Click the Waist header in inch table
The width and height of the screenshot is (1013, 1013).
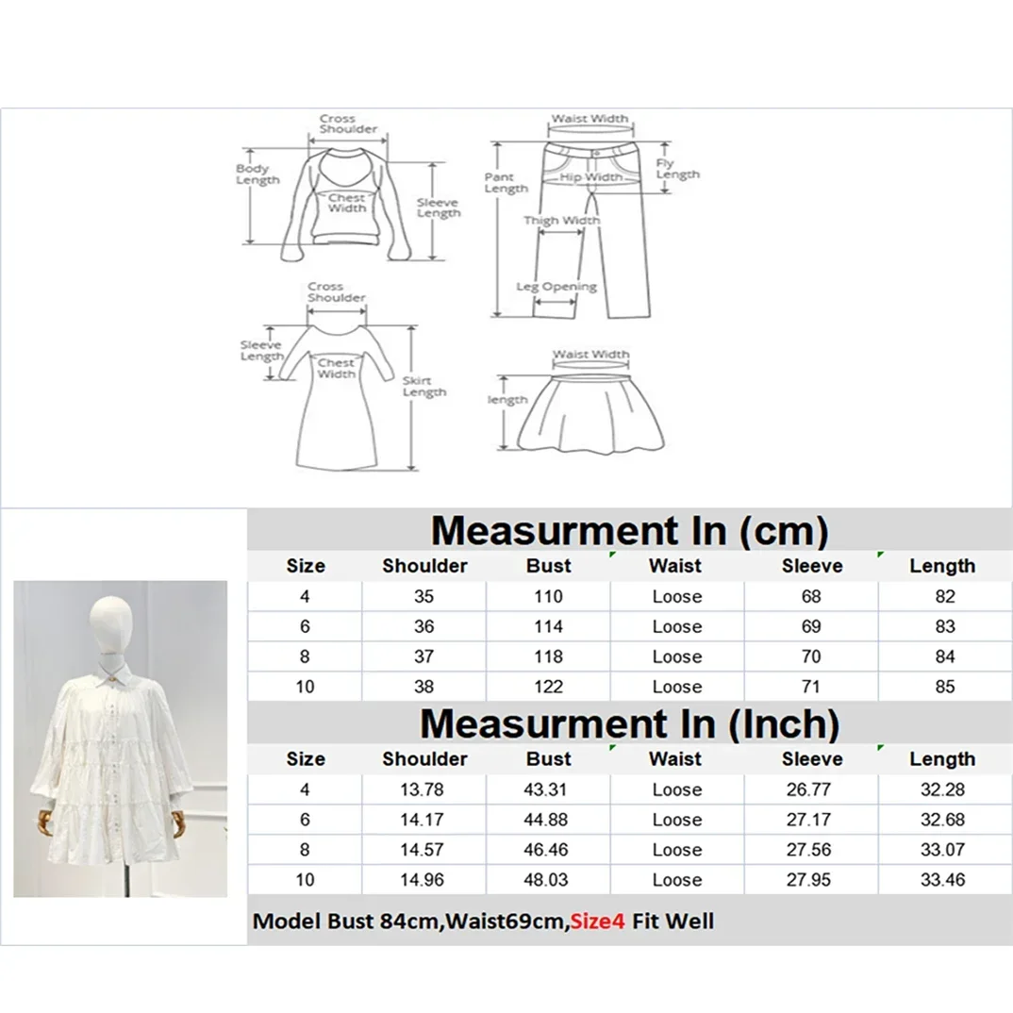[x=675, y=759]
